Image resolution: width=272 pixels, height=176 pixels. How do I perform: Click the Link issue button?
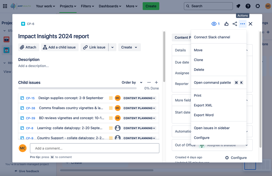tap(94, 47)
